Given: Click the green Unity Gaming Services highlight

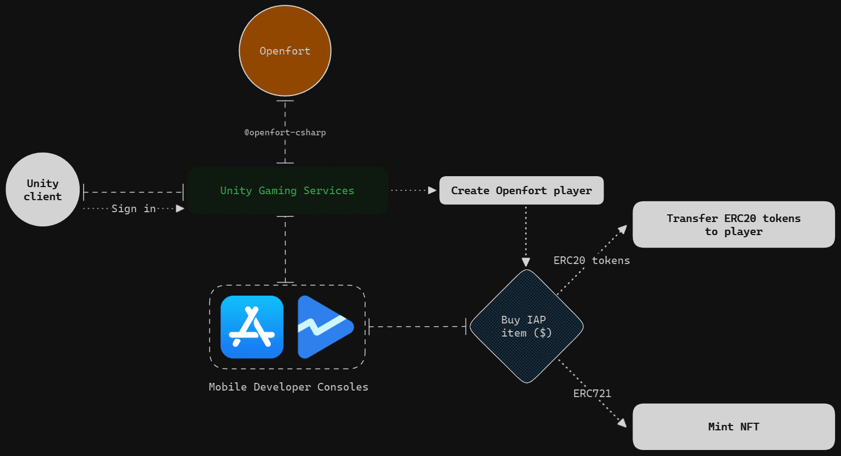Looking at the screenshot, I should 287,190.
